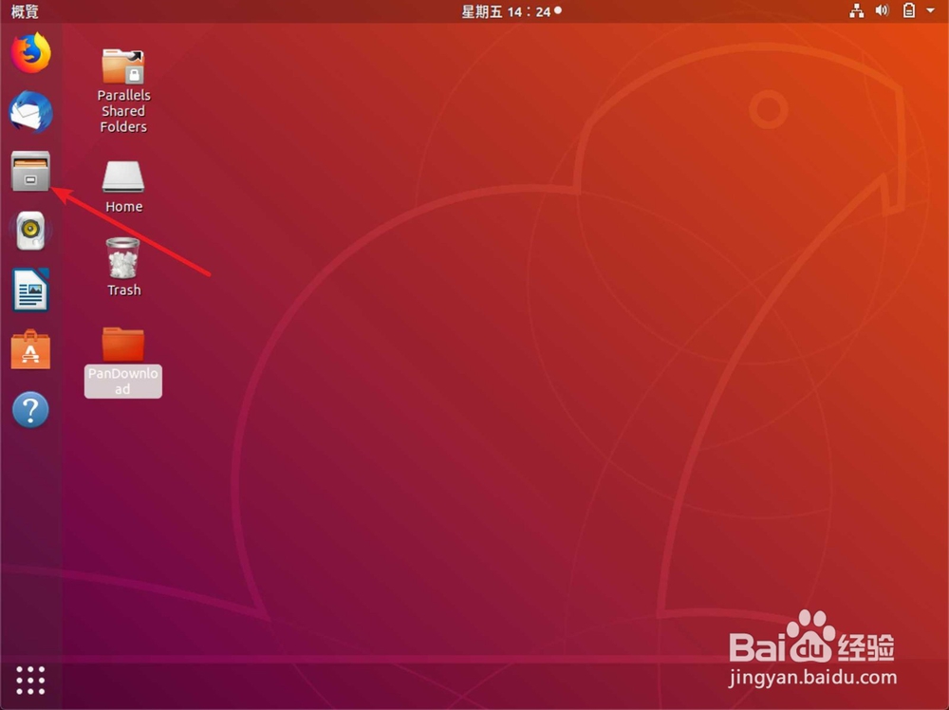The width and height of the screenshot is (949, 710).
Task: Click the battery status icon
Action: 909,10
